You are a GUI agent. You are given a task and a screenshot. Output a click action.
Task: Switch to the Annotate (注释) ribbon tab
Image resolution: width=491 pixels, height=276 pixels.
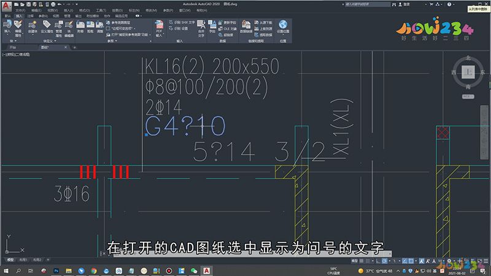pyautogui.click(x=30, y=16)
